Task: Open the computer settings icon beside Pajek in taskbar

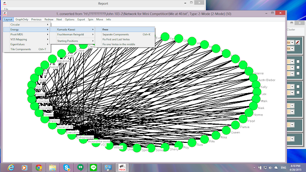Action: pyautogui.click(x=108, y=168)
